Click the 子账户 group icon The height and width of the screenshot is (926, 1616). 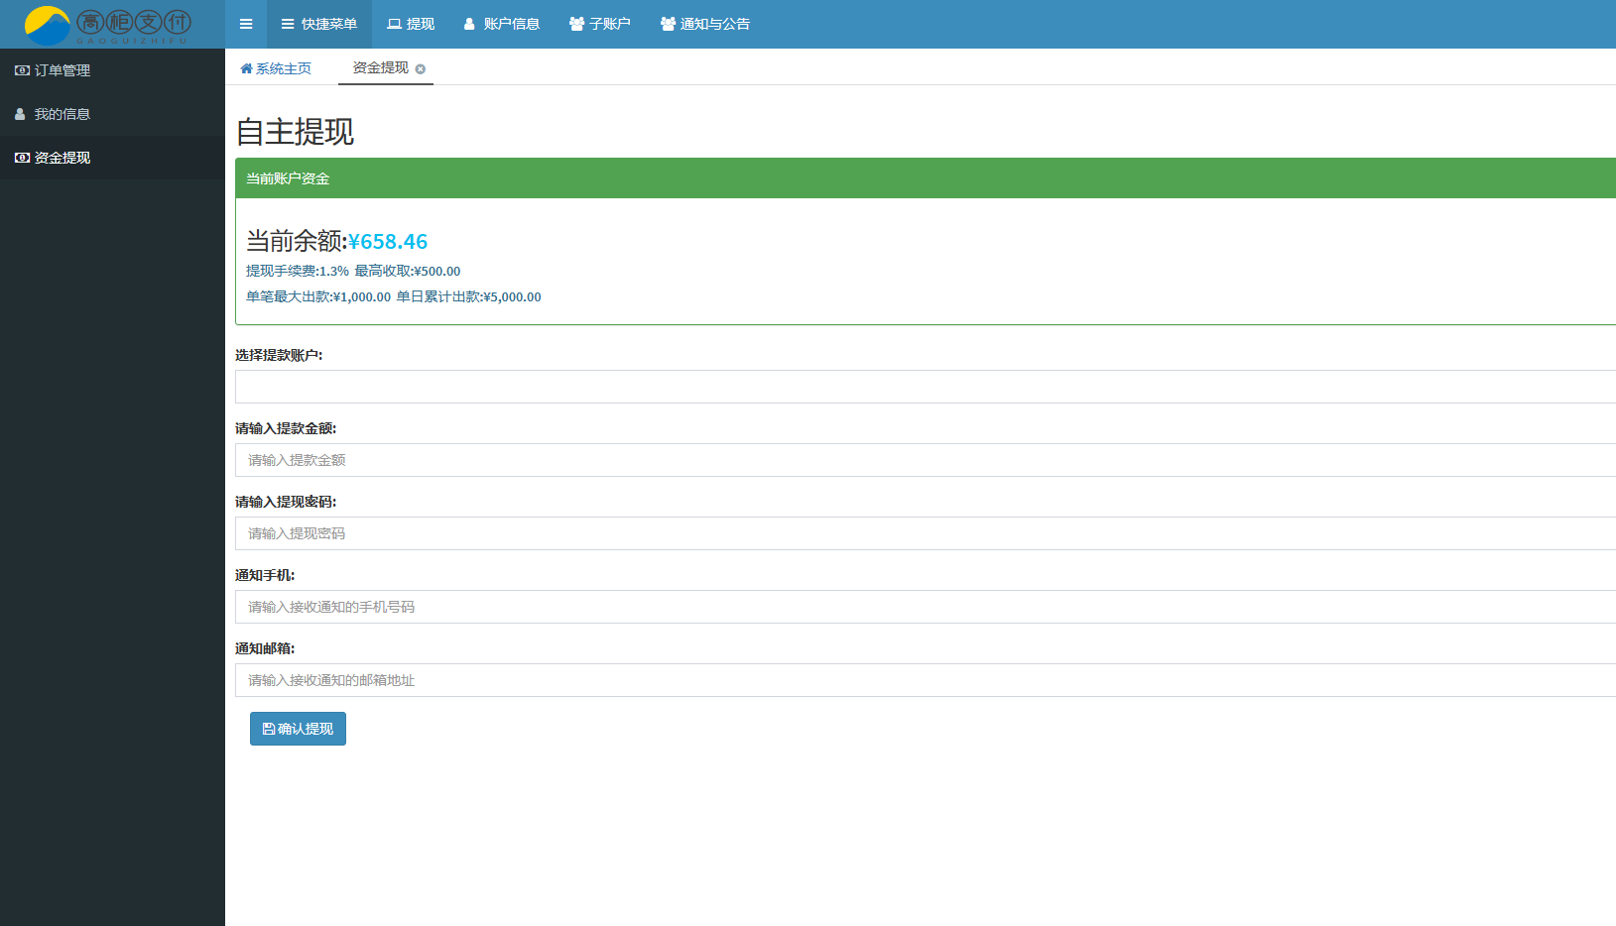pos(576,24)
